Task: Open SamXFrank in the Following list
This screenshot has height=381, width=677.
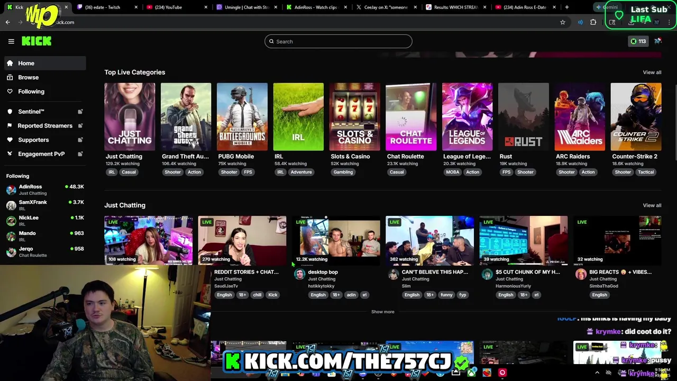Action: [x=45, y=205]
